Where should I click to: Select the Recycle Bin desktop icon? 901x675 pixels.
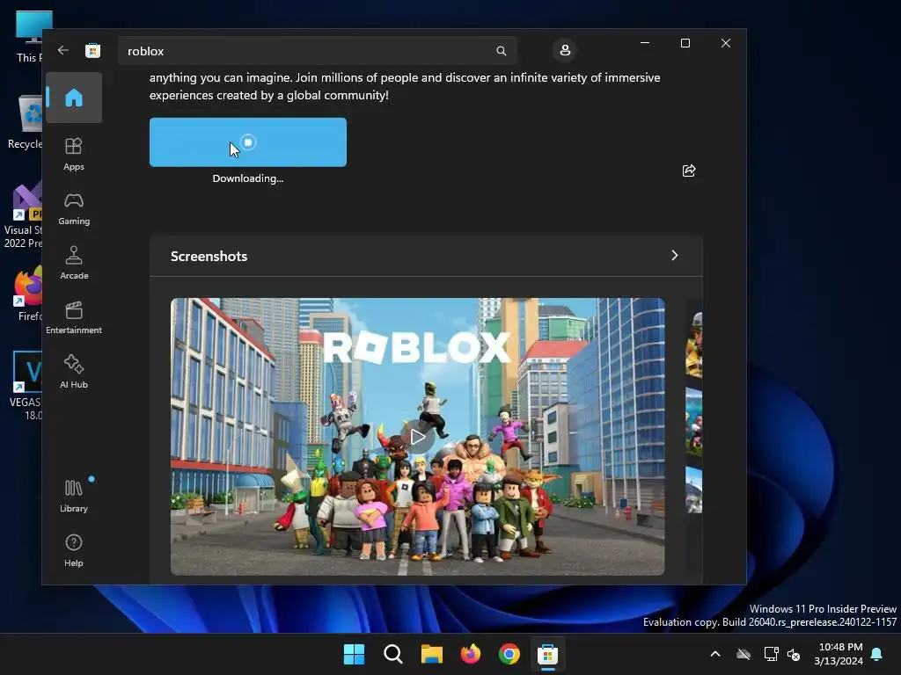point(25,122)
